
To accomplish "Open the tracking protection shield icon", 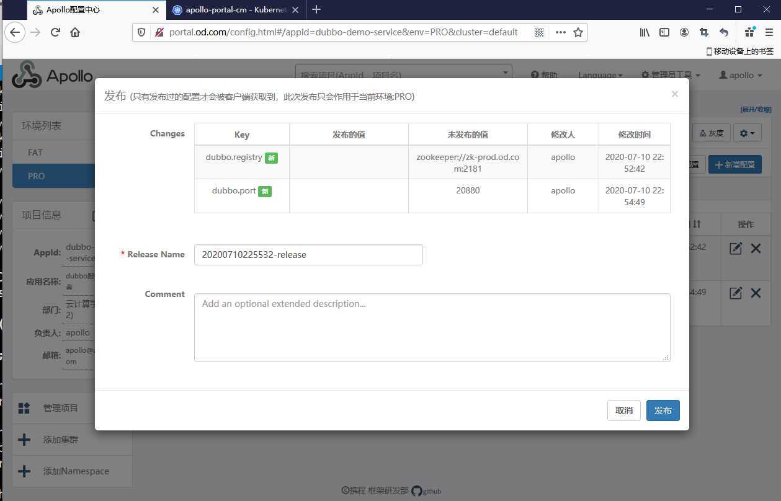I will click(x=142, y=32).
